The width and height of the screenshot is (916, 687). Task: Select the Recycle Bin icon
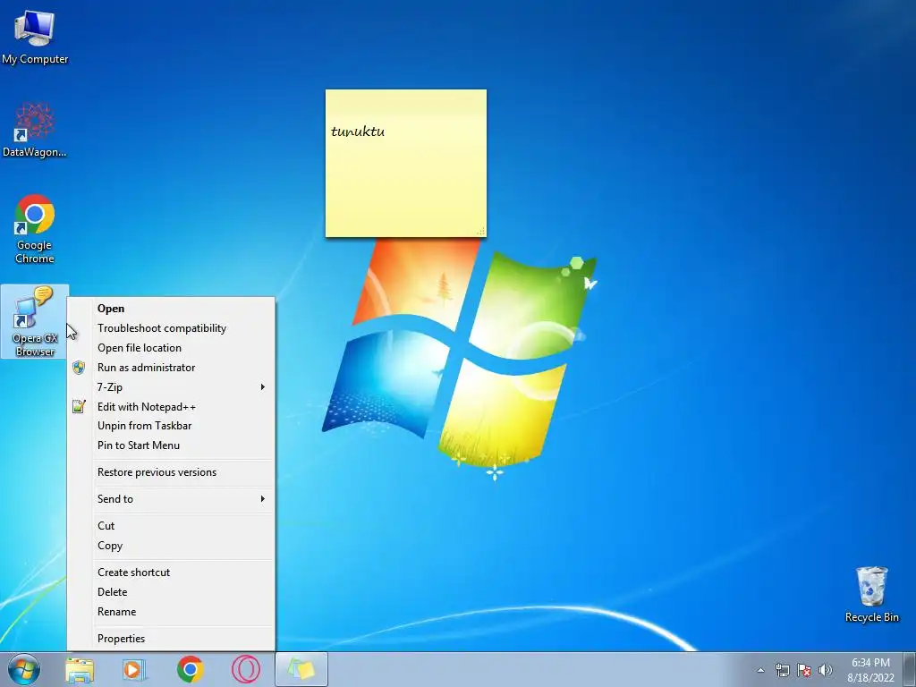click(871, 594)
